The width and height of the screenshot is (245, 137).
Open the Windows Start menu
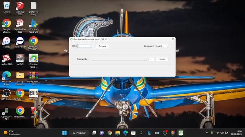point(64,133)
